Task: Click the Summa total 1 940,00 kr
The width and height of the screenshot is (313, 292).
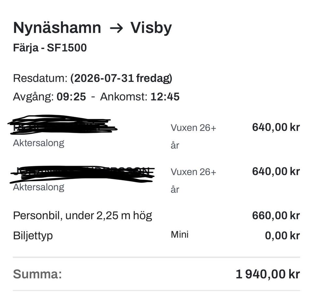Action: (x=268, y=274)
